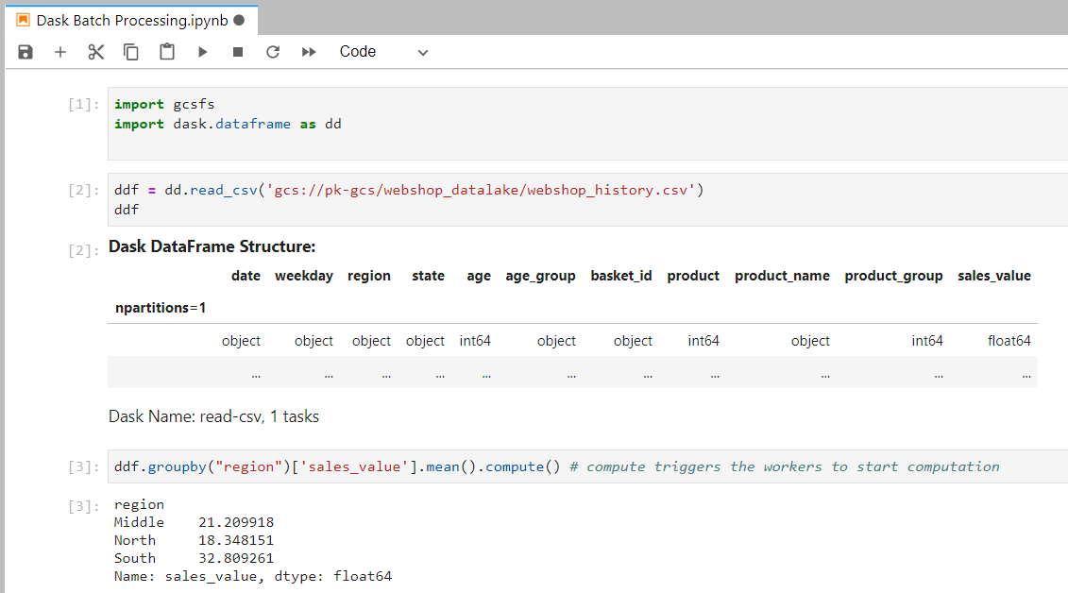Click into the groupby compute code cell
Viewport: 1068px width, 593px height.
(587, 466)
